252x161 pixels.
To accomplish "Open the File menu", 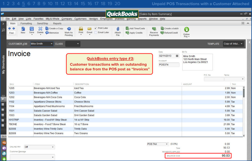I will [7, 19].
